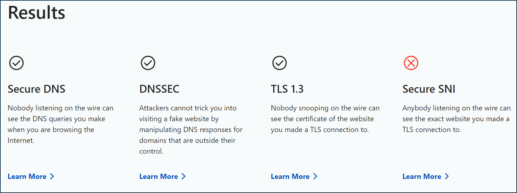Open Learn More link under TLS 1.3
The image size is (517, 193).
click(294, 176)
